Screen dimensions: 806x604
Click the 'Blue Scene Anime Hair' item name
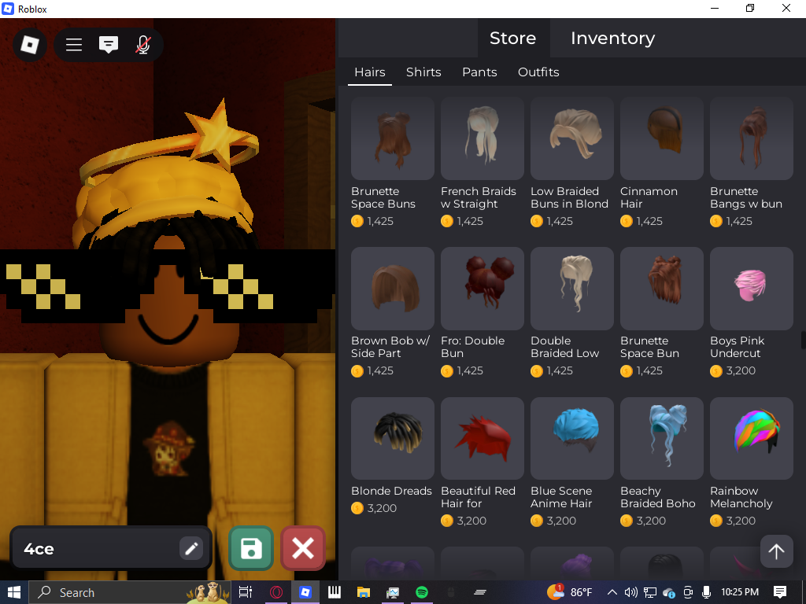(561, 497)
